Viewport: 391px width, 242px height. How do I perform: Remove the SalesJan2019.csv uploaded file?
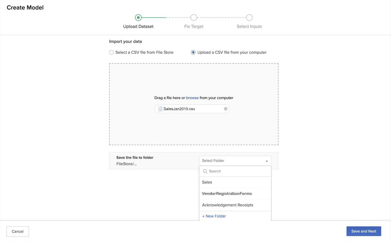225,109
